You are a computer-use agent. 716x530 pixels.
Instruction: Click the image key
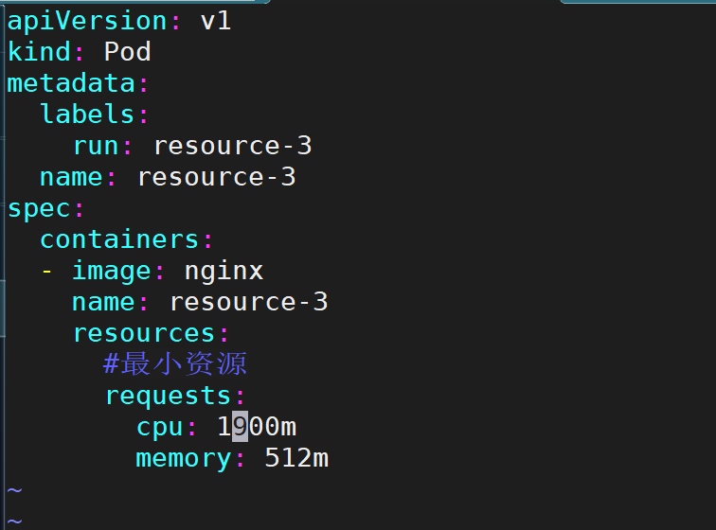pos(112,272)
